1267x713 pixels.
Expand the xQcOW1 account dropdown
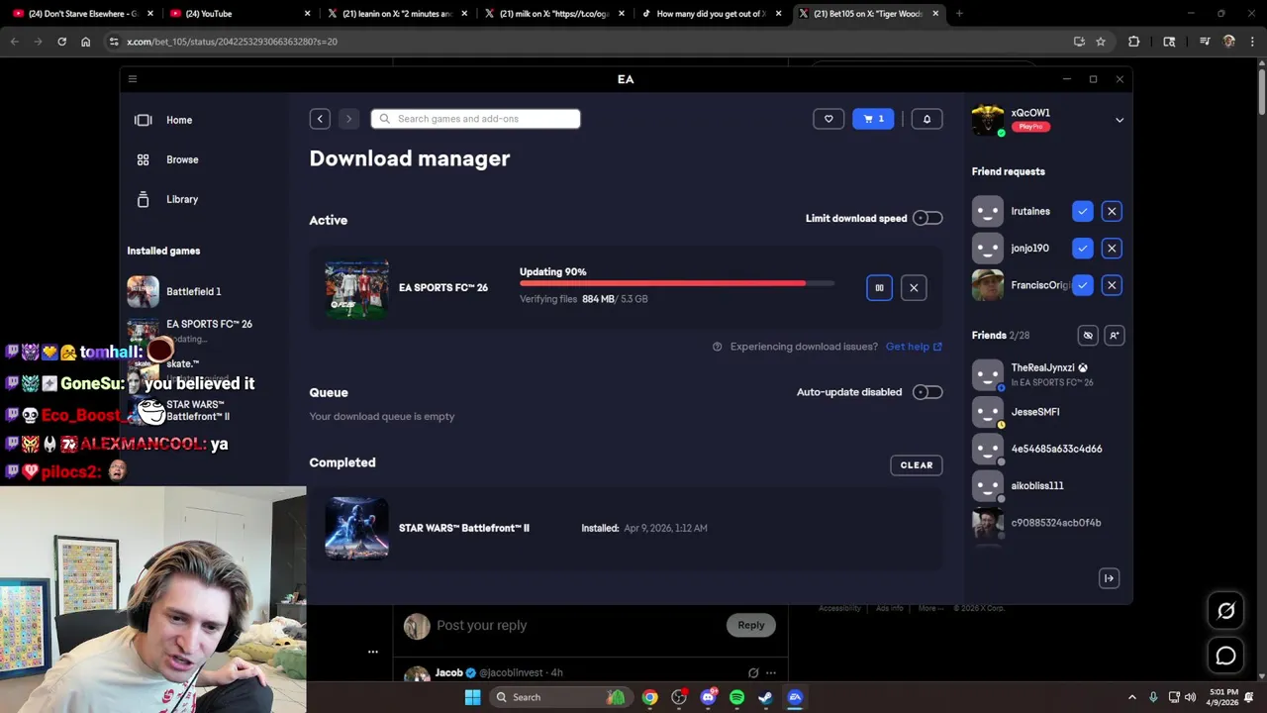[1120, 120]
